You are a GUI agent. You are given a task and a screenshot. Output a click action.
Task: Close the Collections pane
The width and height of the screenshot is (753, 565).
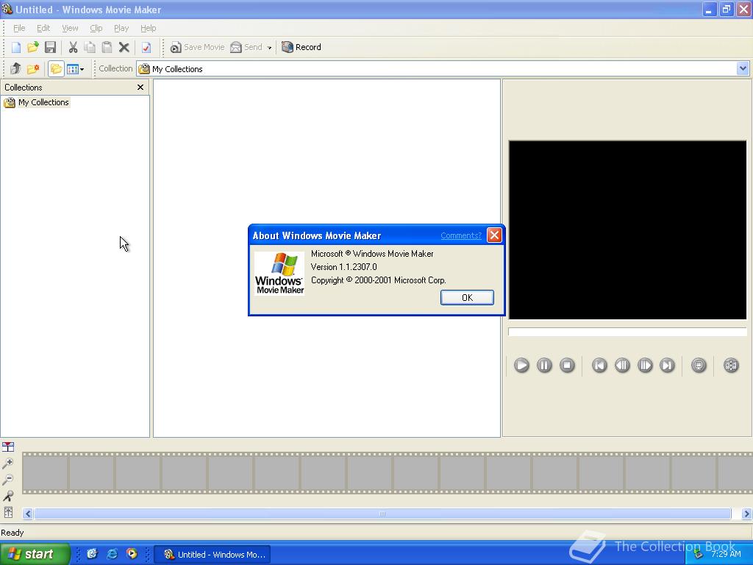tap(140, 87)
